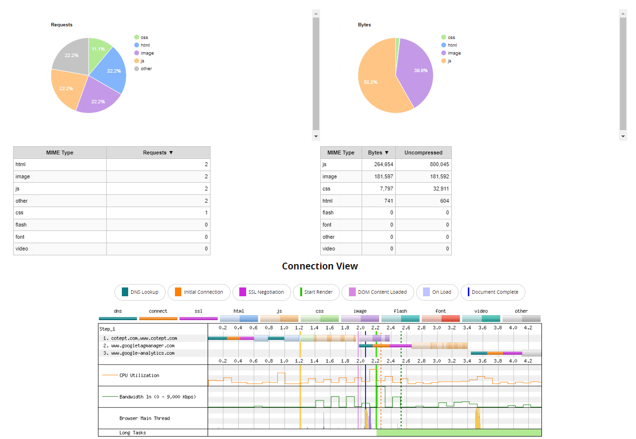Click the Document Complete legend button
636x439 pixels.
click(x=492, y=292)
